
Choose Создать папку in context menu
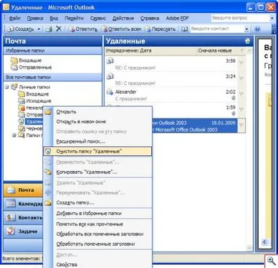[97, 203]
